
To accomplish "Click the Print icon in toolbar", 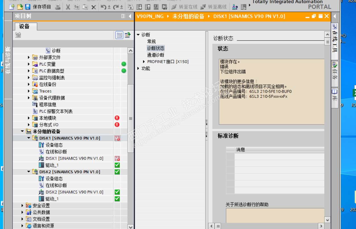I will point(58,7).
